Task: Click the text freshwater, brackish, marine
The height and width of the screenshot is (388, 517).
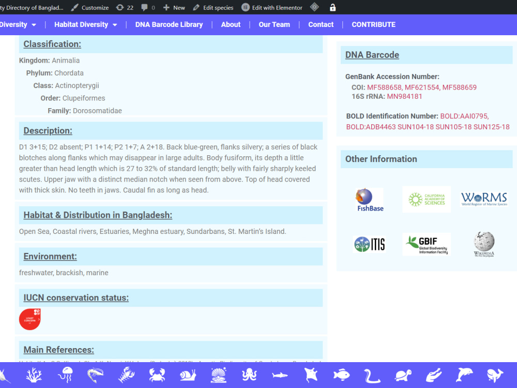Action: click(64, 273)
